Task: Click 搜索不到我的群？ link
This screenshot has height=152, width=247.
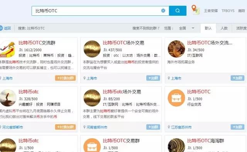Action: click(x=146, y=28)
